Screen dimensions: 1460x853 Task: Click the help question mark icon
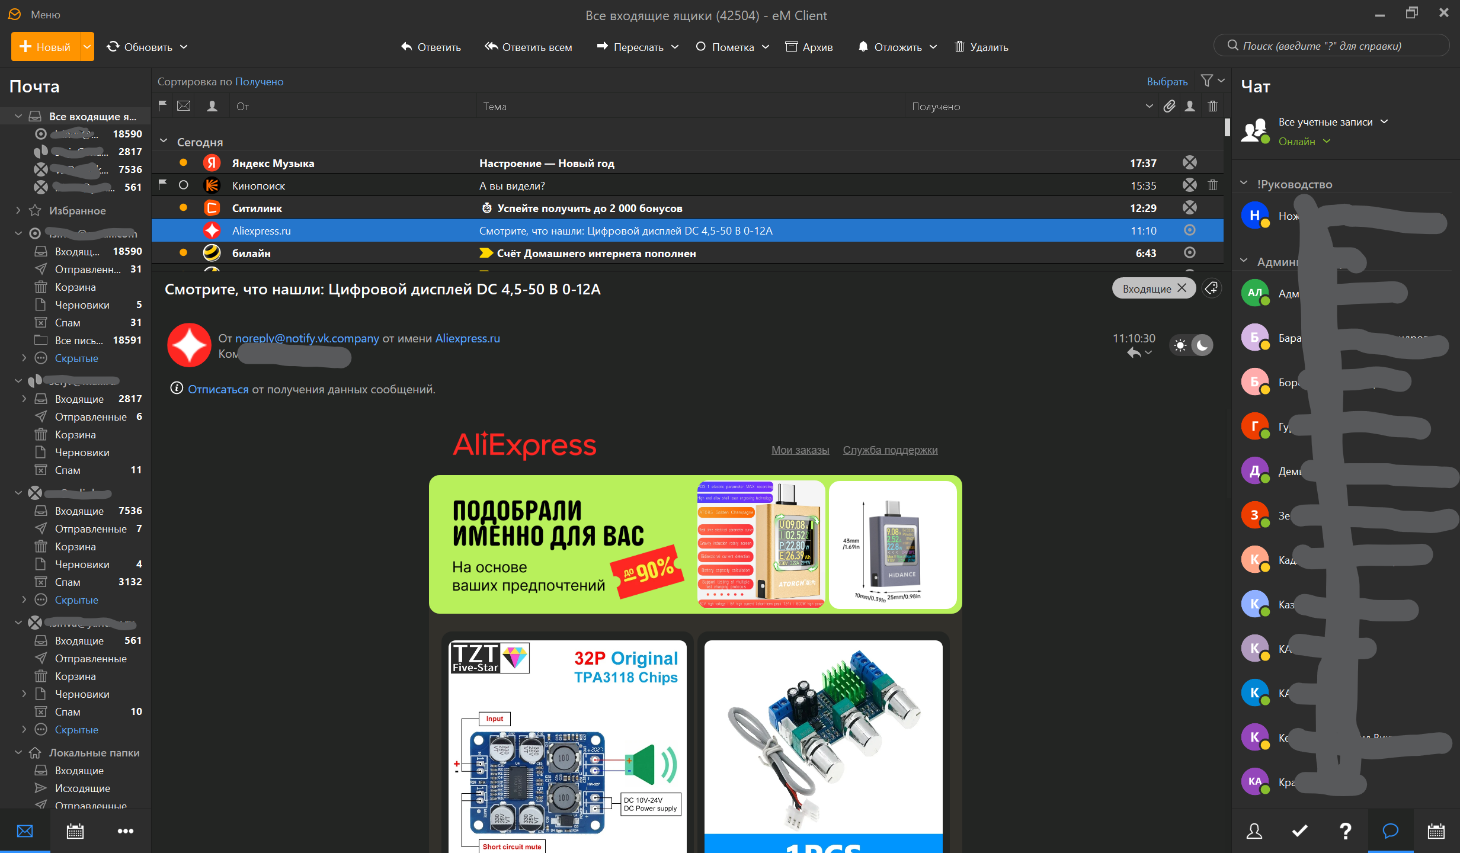click(x=1345, y=831)
